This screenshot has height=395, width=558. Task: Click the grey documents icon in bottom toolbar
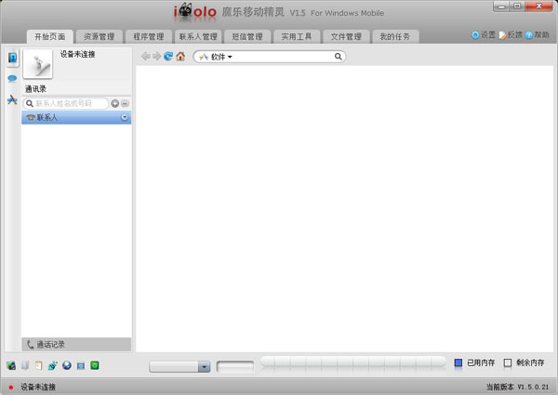coord(25,365)
